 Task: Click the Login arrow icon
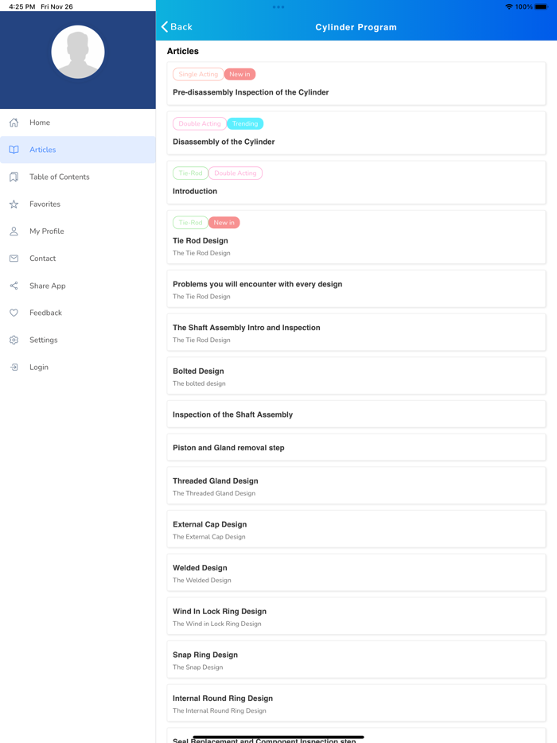point(14,368)
